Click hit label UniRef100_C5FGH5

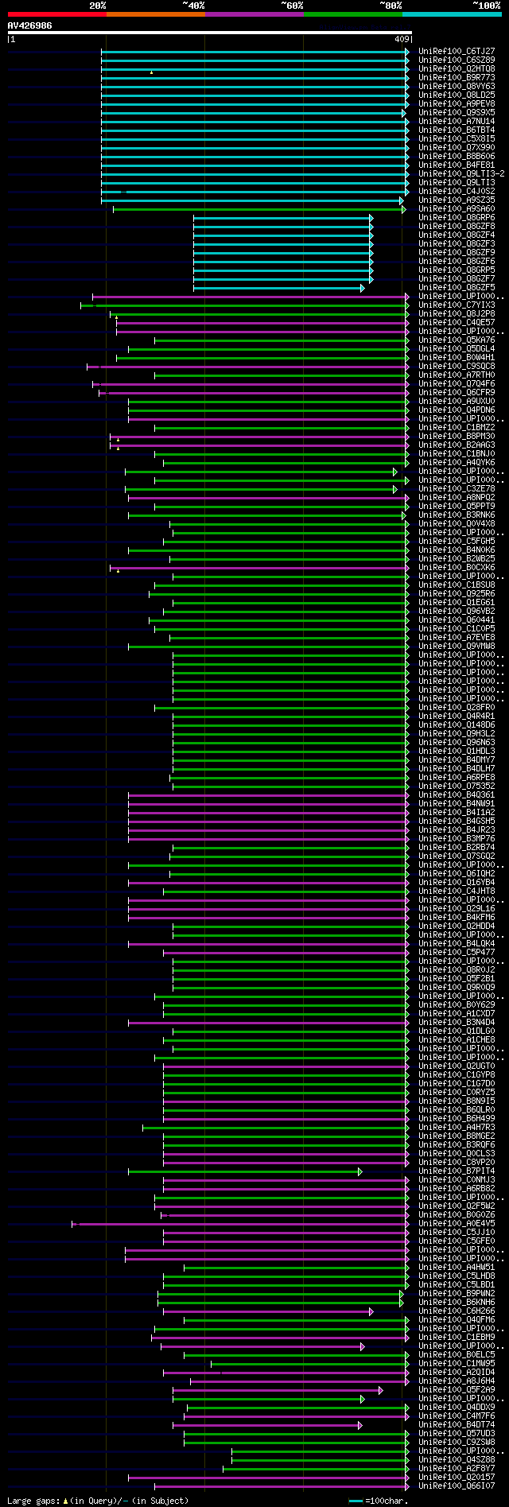pos(457,541)
